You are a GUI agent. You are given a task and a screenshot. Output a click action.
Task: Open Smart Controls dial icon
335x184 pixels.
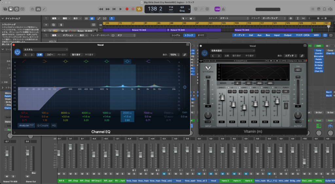[x=32, y=9]
